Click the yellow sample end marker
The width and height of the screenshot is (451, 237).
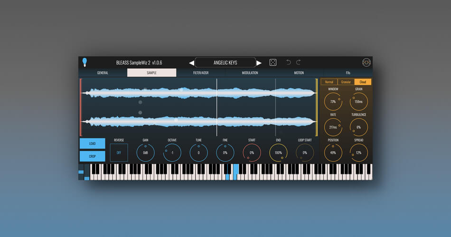coord(317,108)
